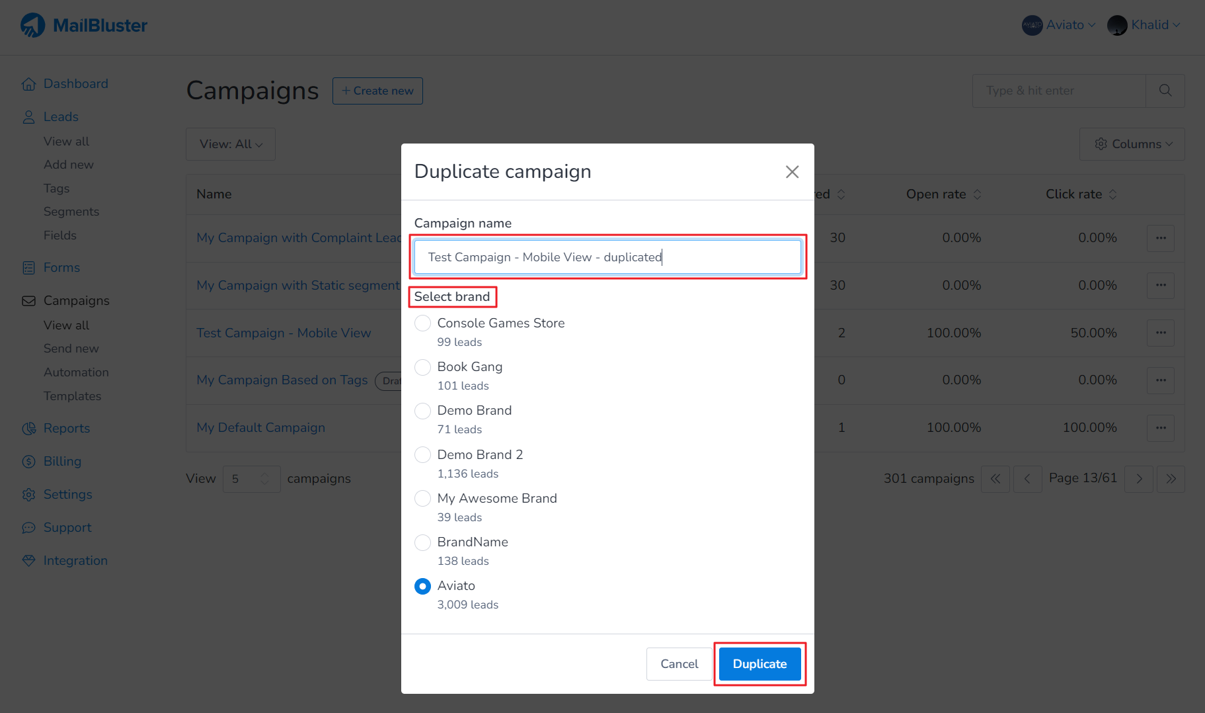Screen dimensions: 1205x713
Task: Open Segments in sidebar
Action: click(71, 212)
